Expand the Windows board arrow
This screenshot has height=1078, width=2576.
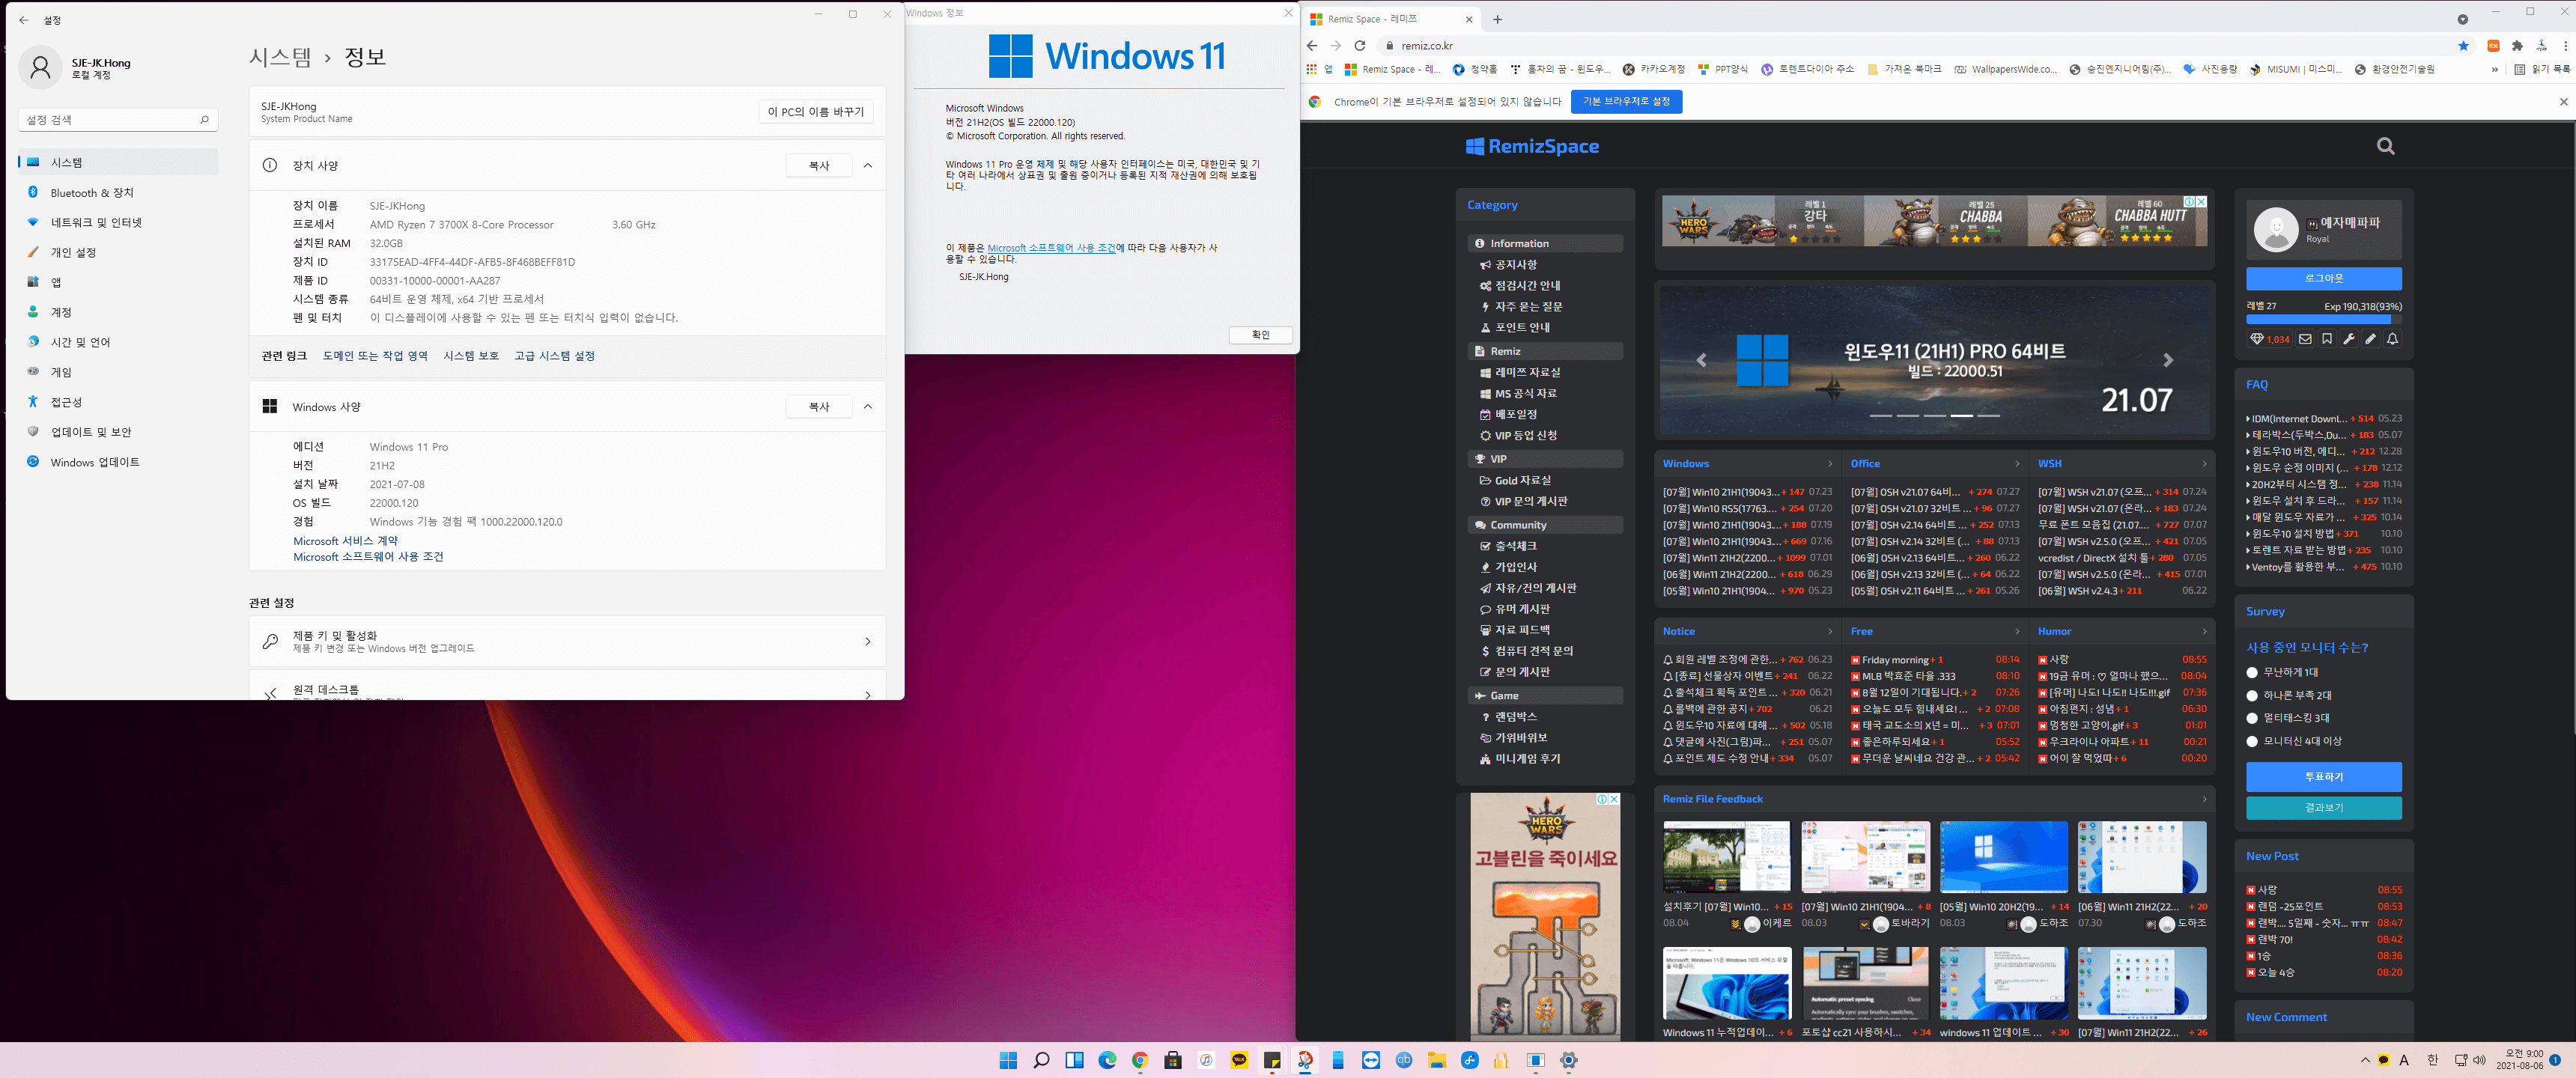click(x=1830, y=464)
